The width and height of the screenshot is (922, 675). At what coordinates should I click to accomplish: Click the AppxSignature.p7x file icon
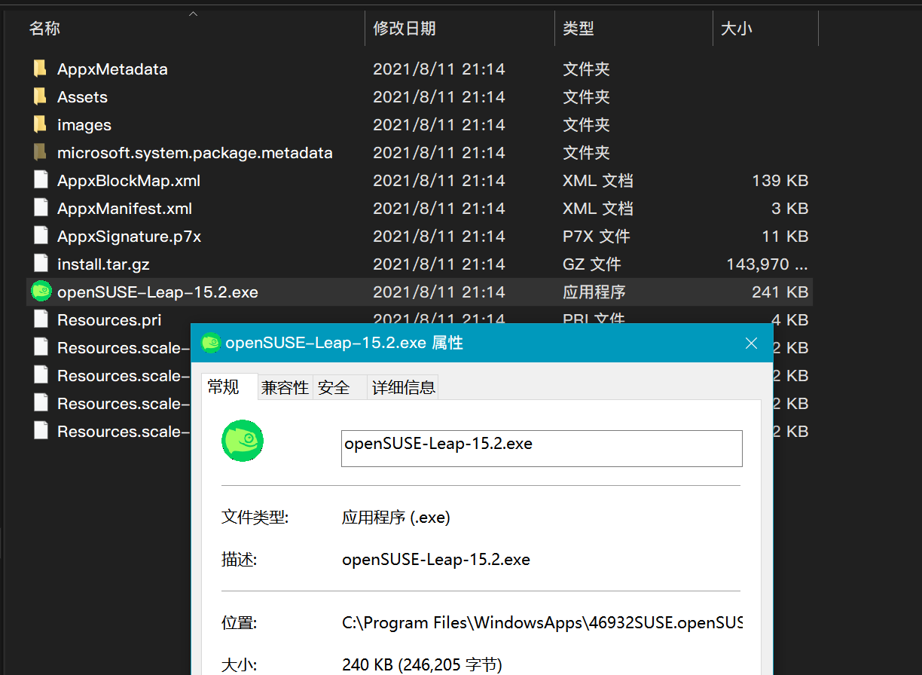tap(41, 237)
